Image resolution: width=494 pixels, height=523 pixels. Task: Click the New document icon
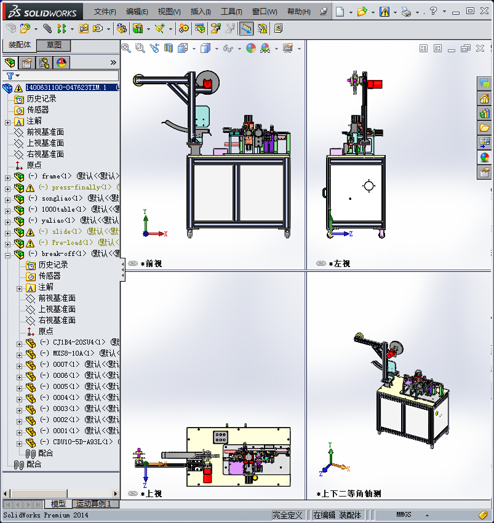point(340,12)
